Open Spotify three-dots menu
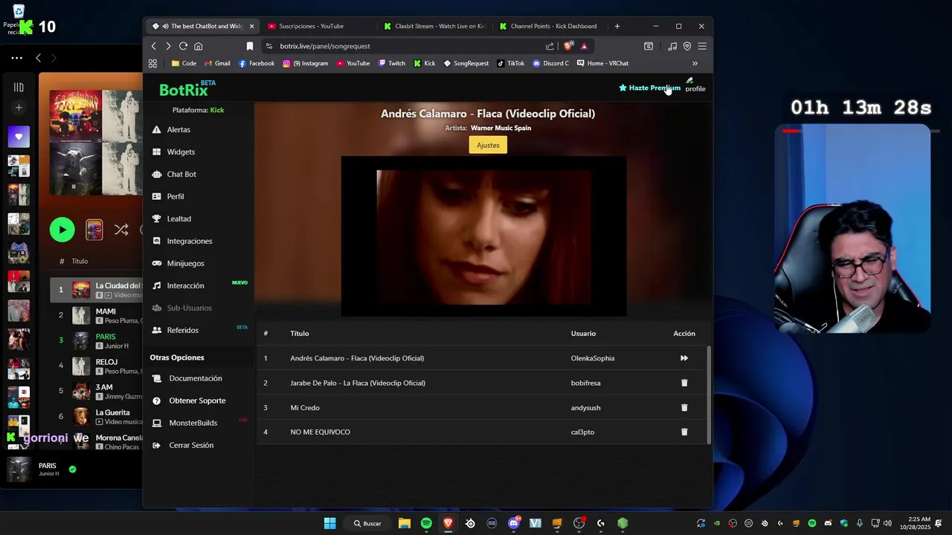Image resolution: width=952 pixels, height=535 pixels. pos(16,57)
